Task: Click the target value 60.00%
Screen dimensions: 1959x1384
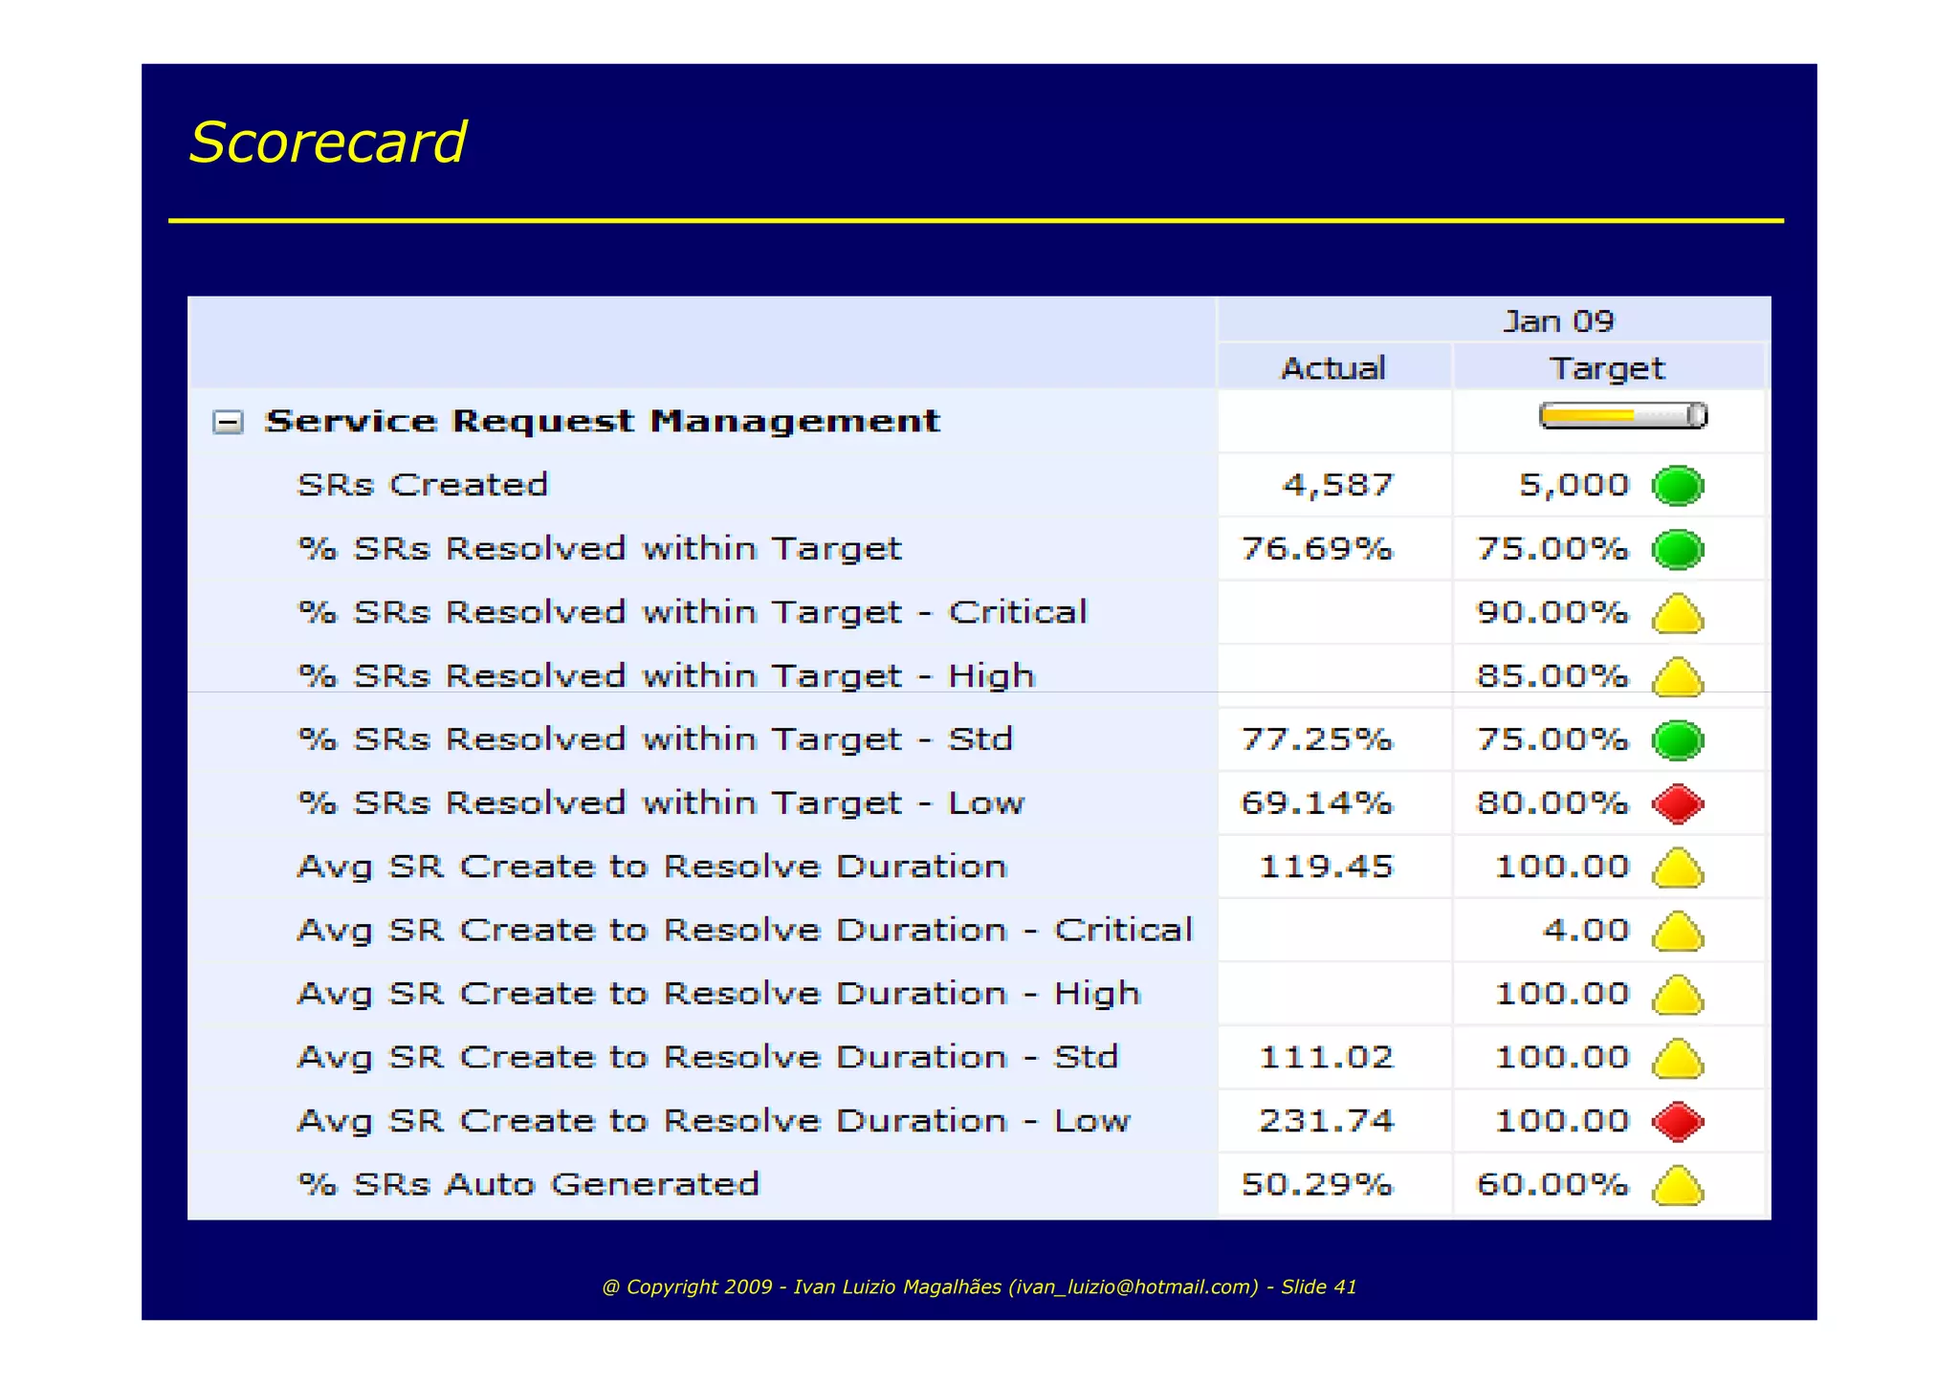Action: point(1552,1184)
